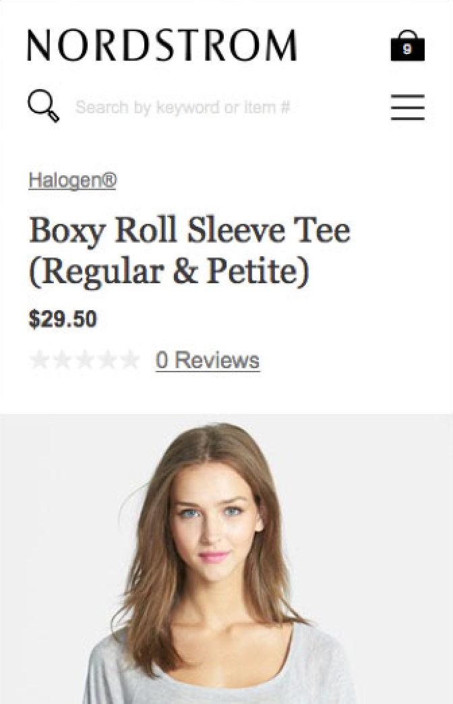The width and height of the screenshot is (453, 704).
Task: Select the third rating star
Action: pyautogui.click(x=85, y=360)
